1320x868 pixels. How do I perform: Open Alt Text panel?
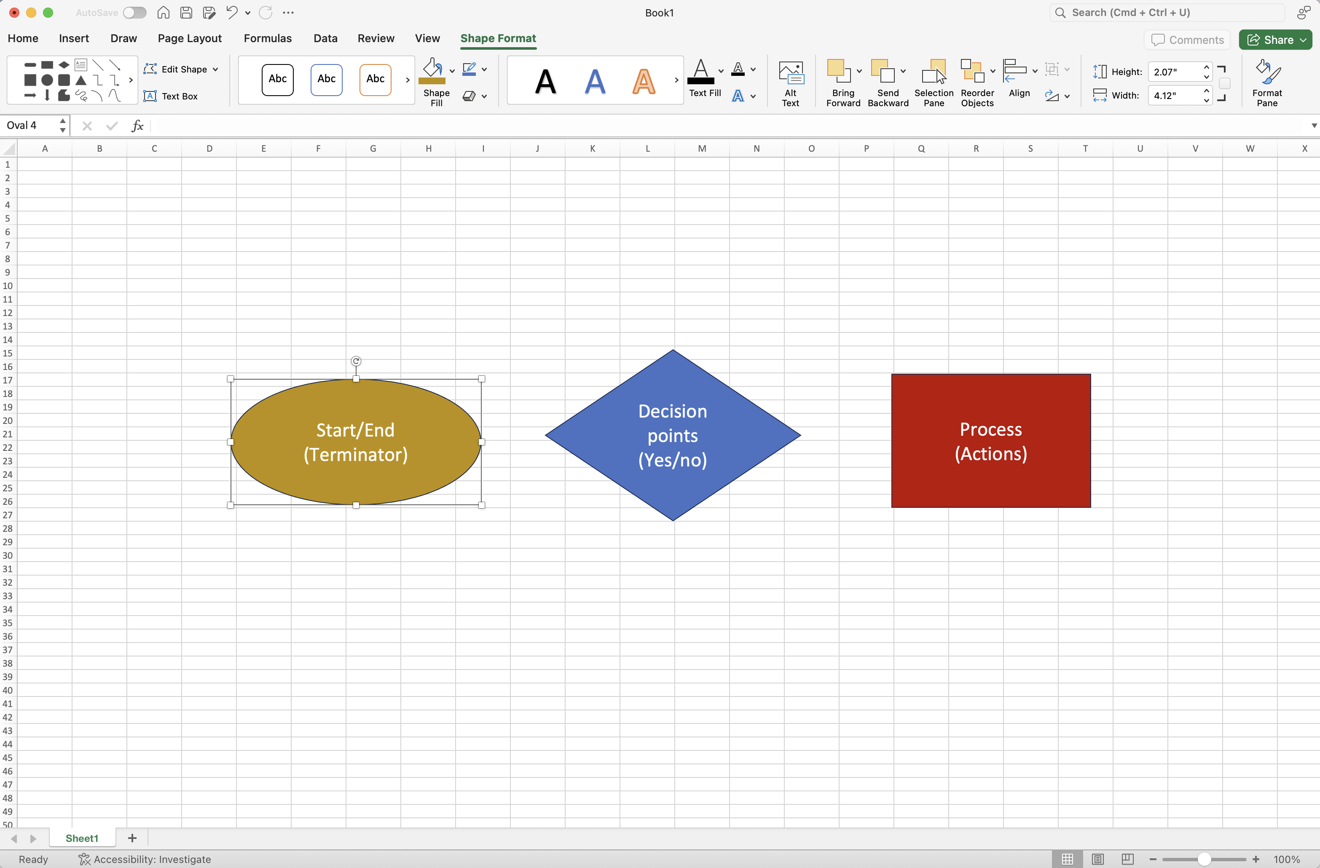790,83
